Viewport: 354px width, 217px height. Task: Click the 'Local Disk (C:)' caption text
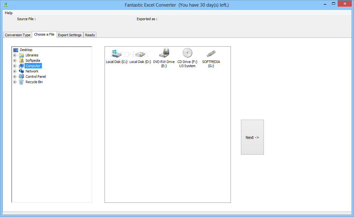(x=117, y=62)
